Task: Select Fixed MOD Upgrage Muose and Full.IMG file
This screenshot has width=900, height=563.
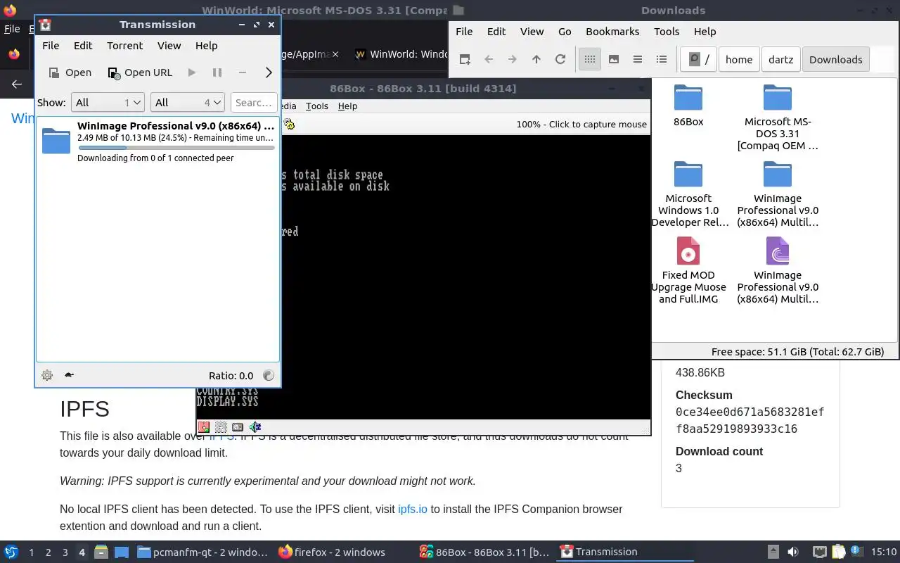Action: [x=688, y=271]
